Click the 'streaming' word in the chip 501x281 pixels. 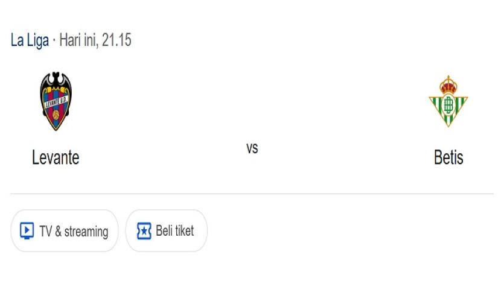86,231
